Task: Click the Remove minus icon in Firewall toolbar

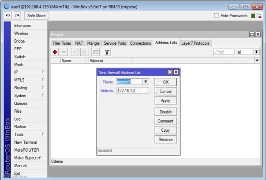Action: click(x=64, y=52)
